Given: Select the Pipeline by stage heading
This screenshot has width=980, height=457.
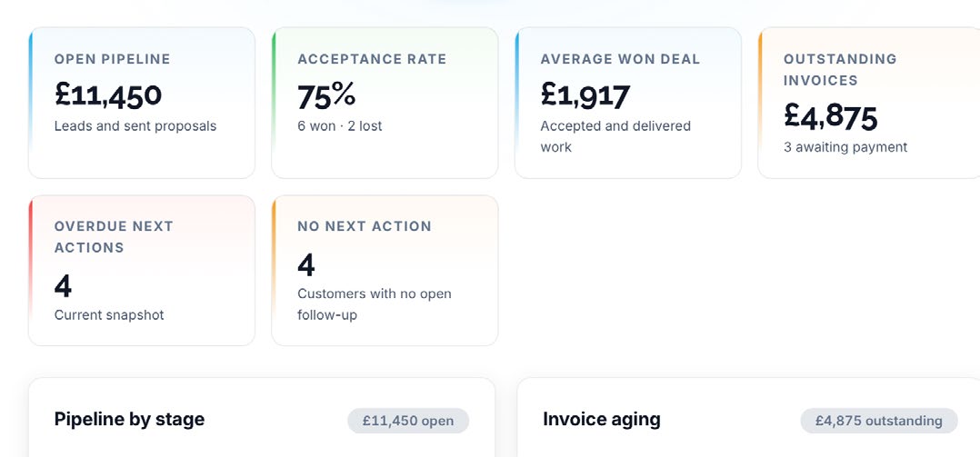Looking at the screenshot, I should [x=129, y=419].
